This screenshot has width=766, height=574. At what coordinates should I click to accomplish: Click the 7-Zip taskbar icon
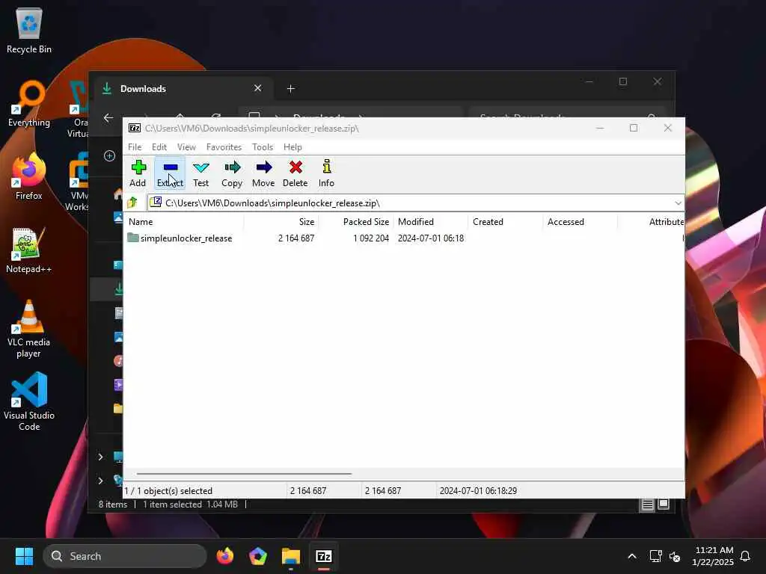(323, 556)
